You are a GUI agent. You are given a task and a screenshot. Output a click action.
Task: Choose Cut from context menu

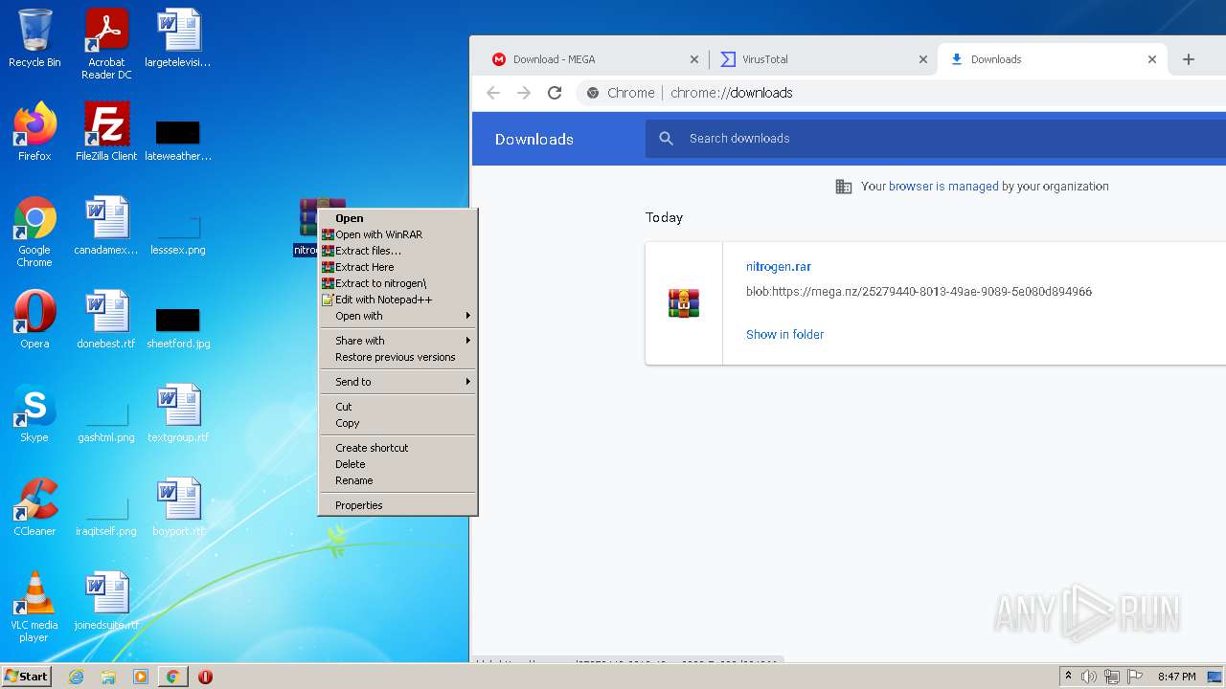pyautogui.click(x=397, y=407)
